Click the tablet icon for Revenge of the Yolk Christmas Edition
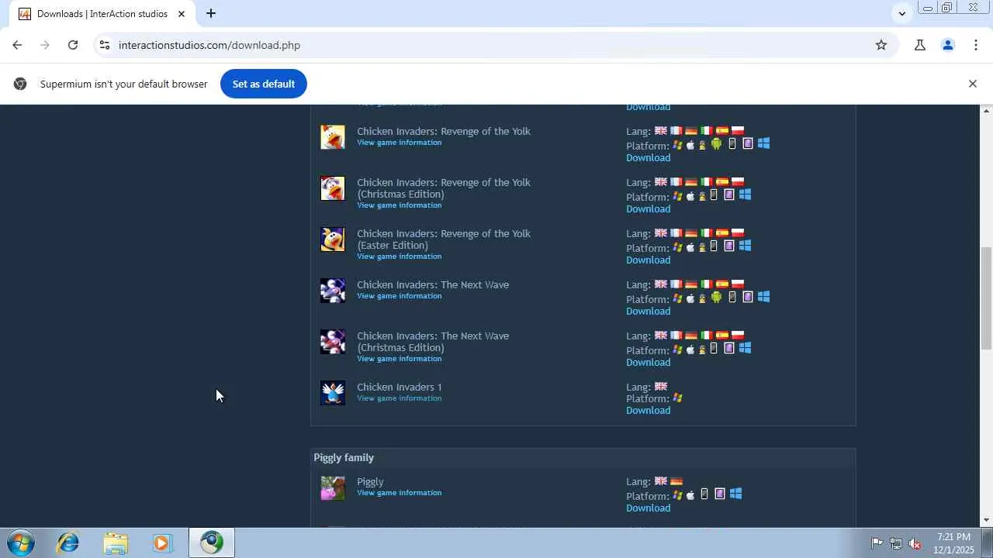The width and height of the screenshot is (993, 558). 729,195
